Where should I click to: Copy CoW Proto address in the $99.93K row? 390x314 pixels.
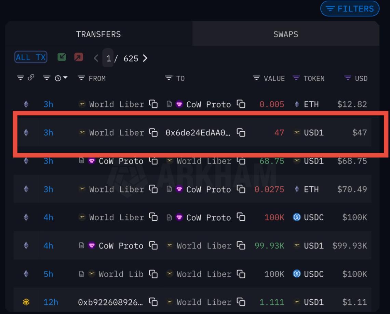click(x=153, y=246)
